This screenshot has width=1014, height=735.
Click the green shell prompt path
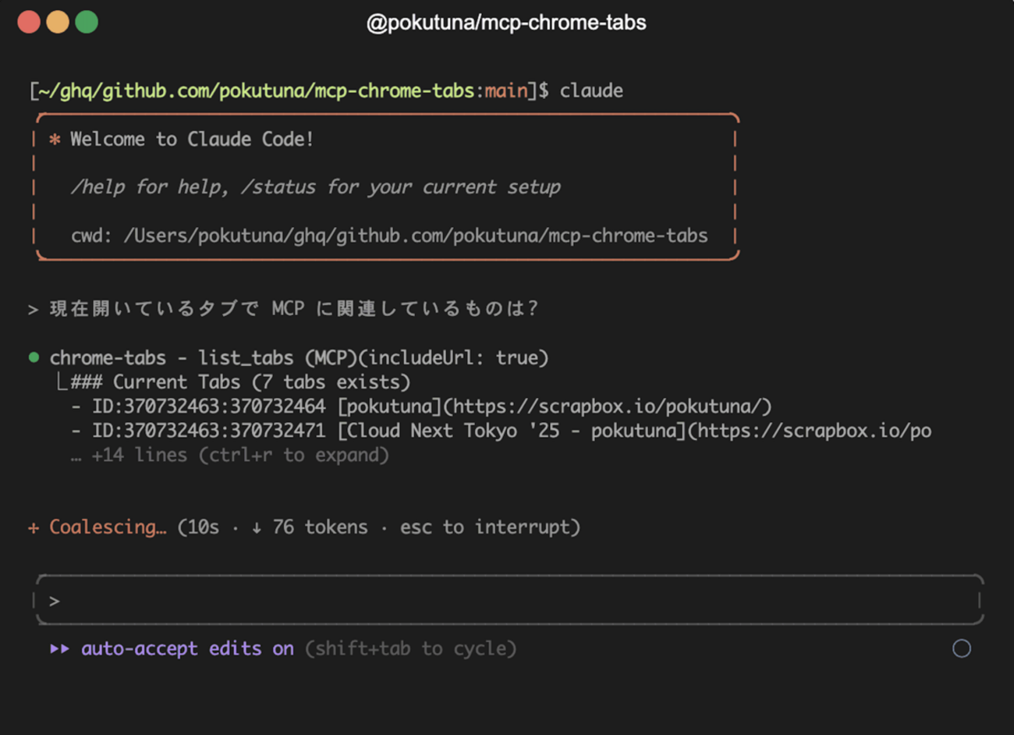pos(257,91)
